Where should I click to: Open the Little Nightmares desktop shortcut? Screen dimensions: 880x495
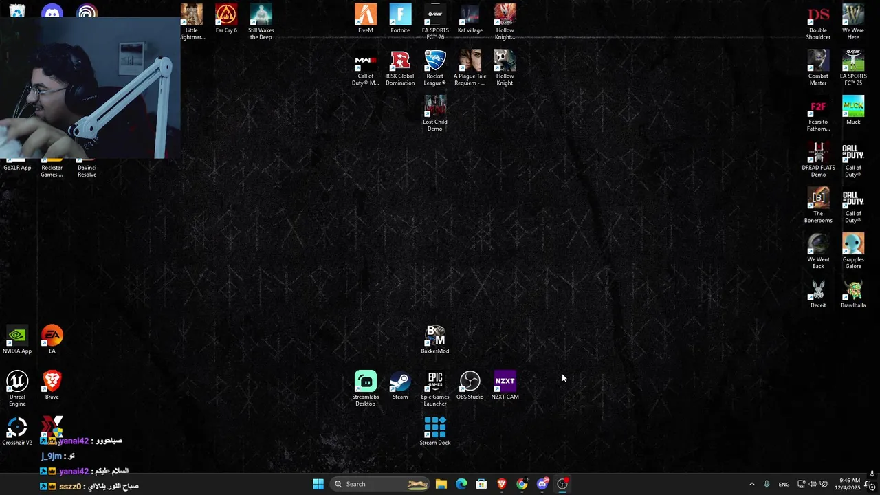[x=192, y=21]
